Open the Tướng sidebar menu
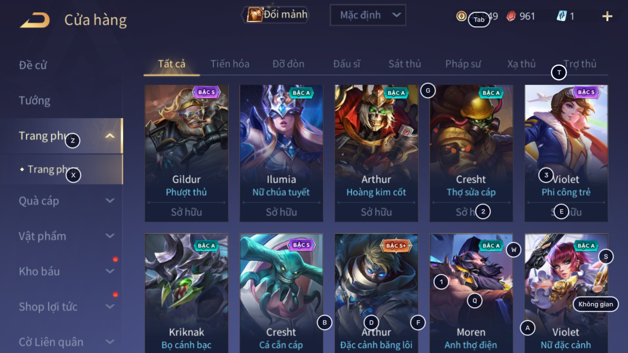Screen dimensions: 628x353 pyautogui.click(x=35, y=101)
